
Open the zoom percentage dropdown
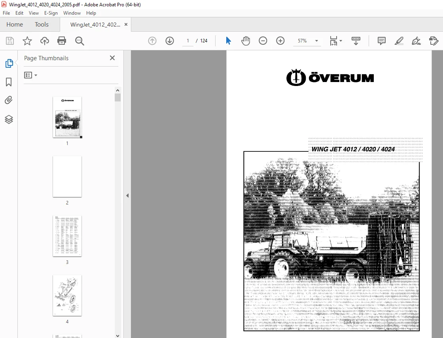[x=317, y=41]
